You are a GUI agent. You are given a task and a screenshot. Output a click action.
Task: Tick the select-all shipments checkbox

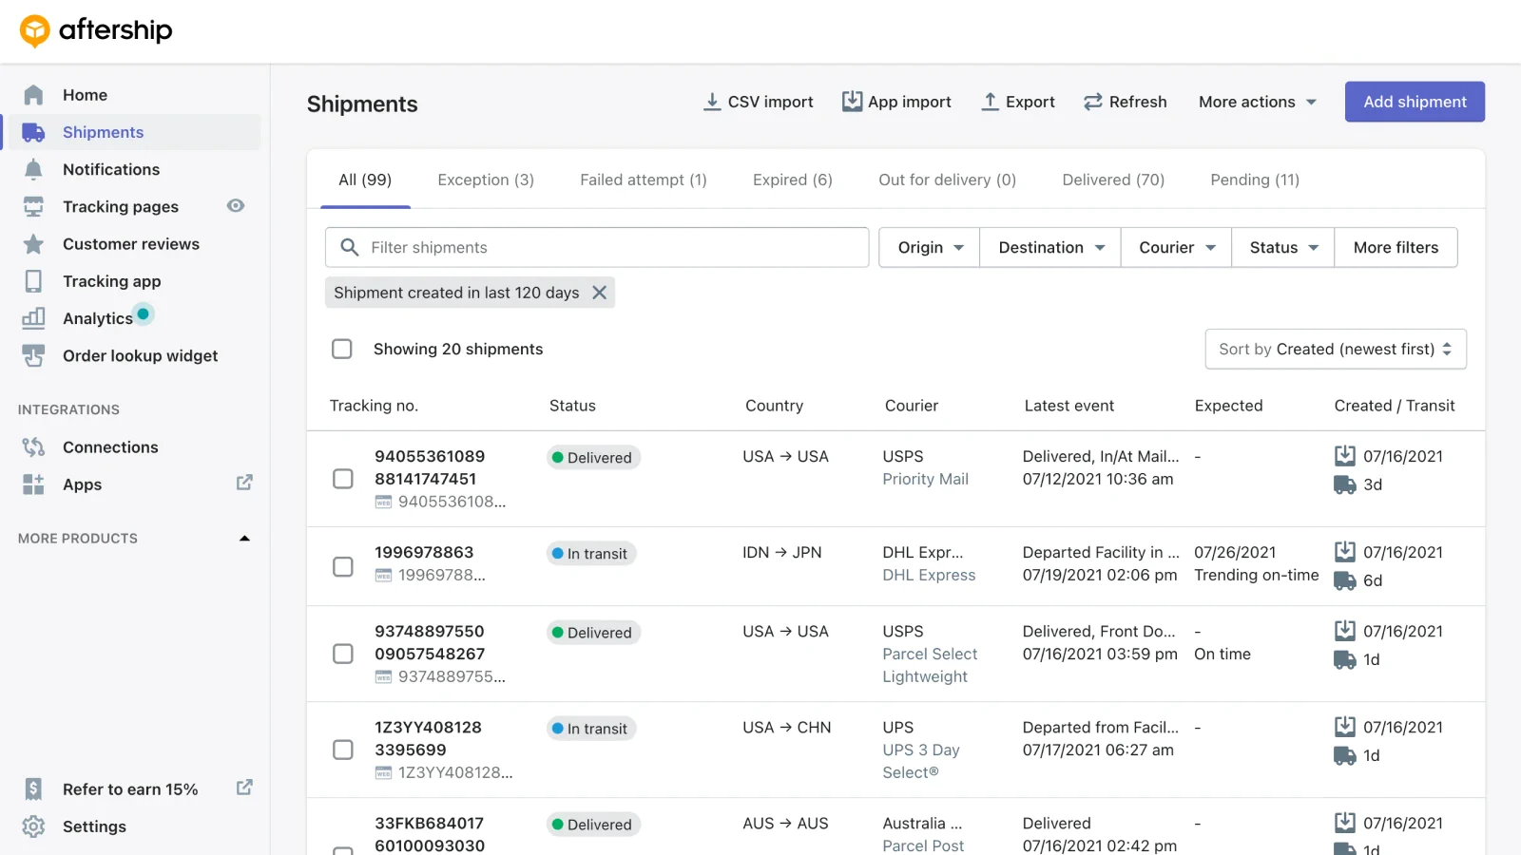(342, 349)
